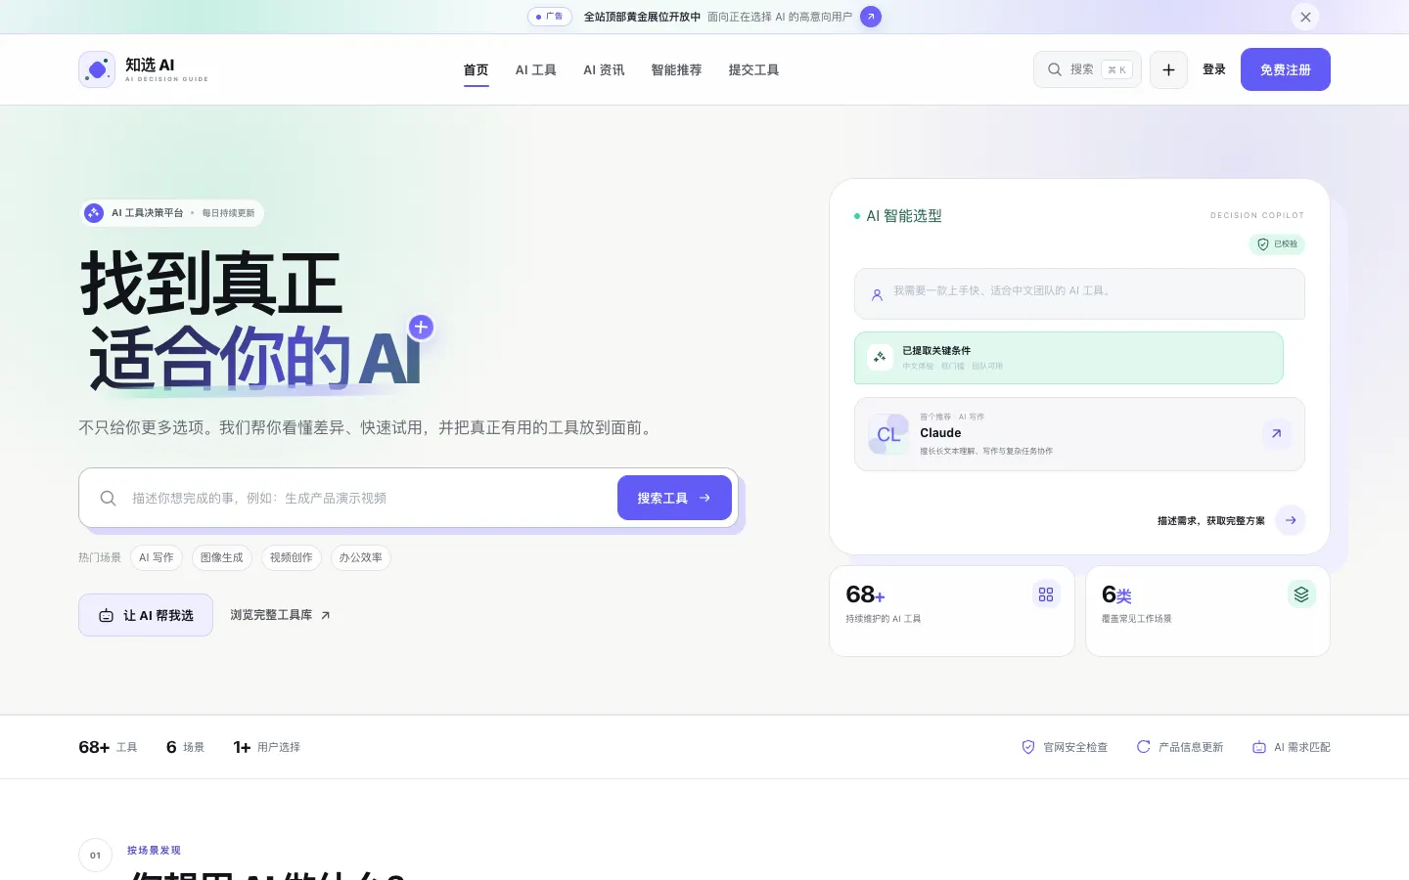
Task: Click the 全站顶部黄金展位开放中 ad text
Action: click(x=642, y=17)
